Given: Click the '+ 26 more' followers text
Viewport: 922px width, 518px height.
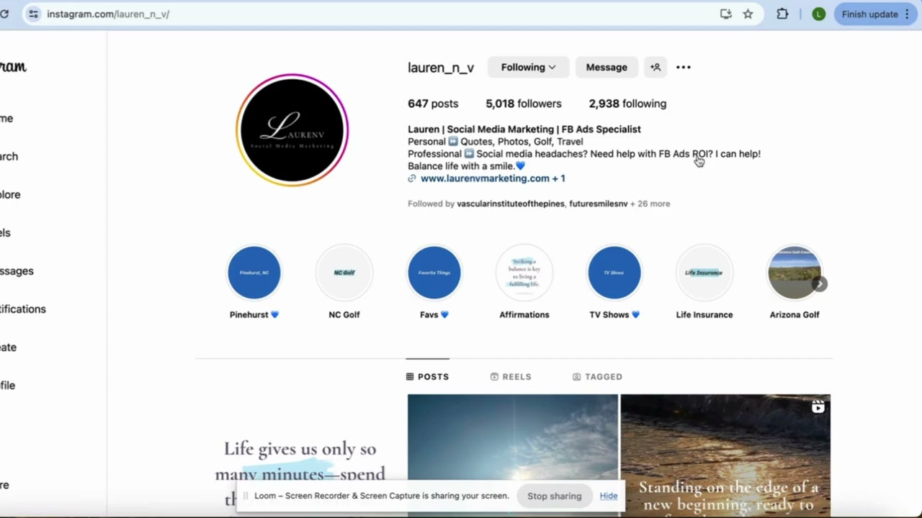Looking at the screenshot, I should 650,204.
